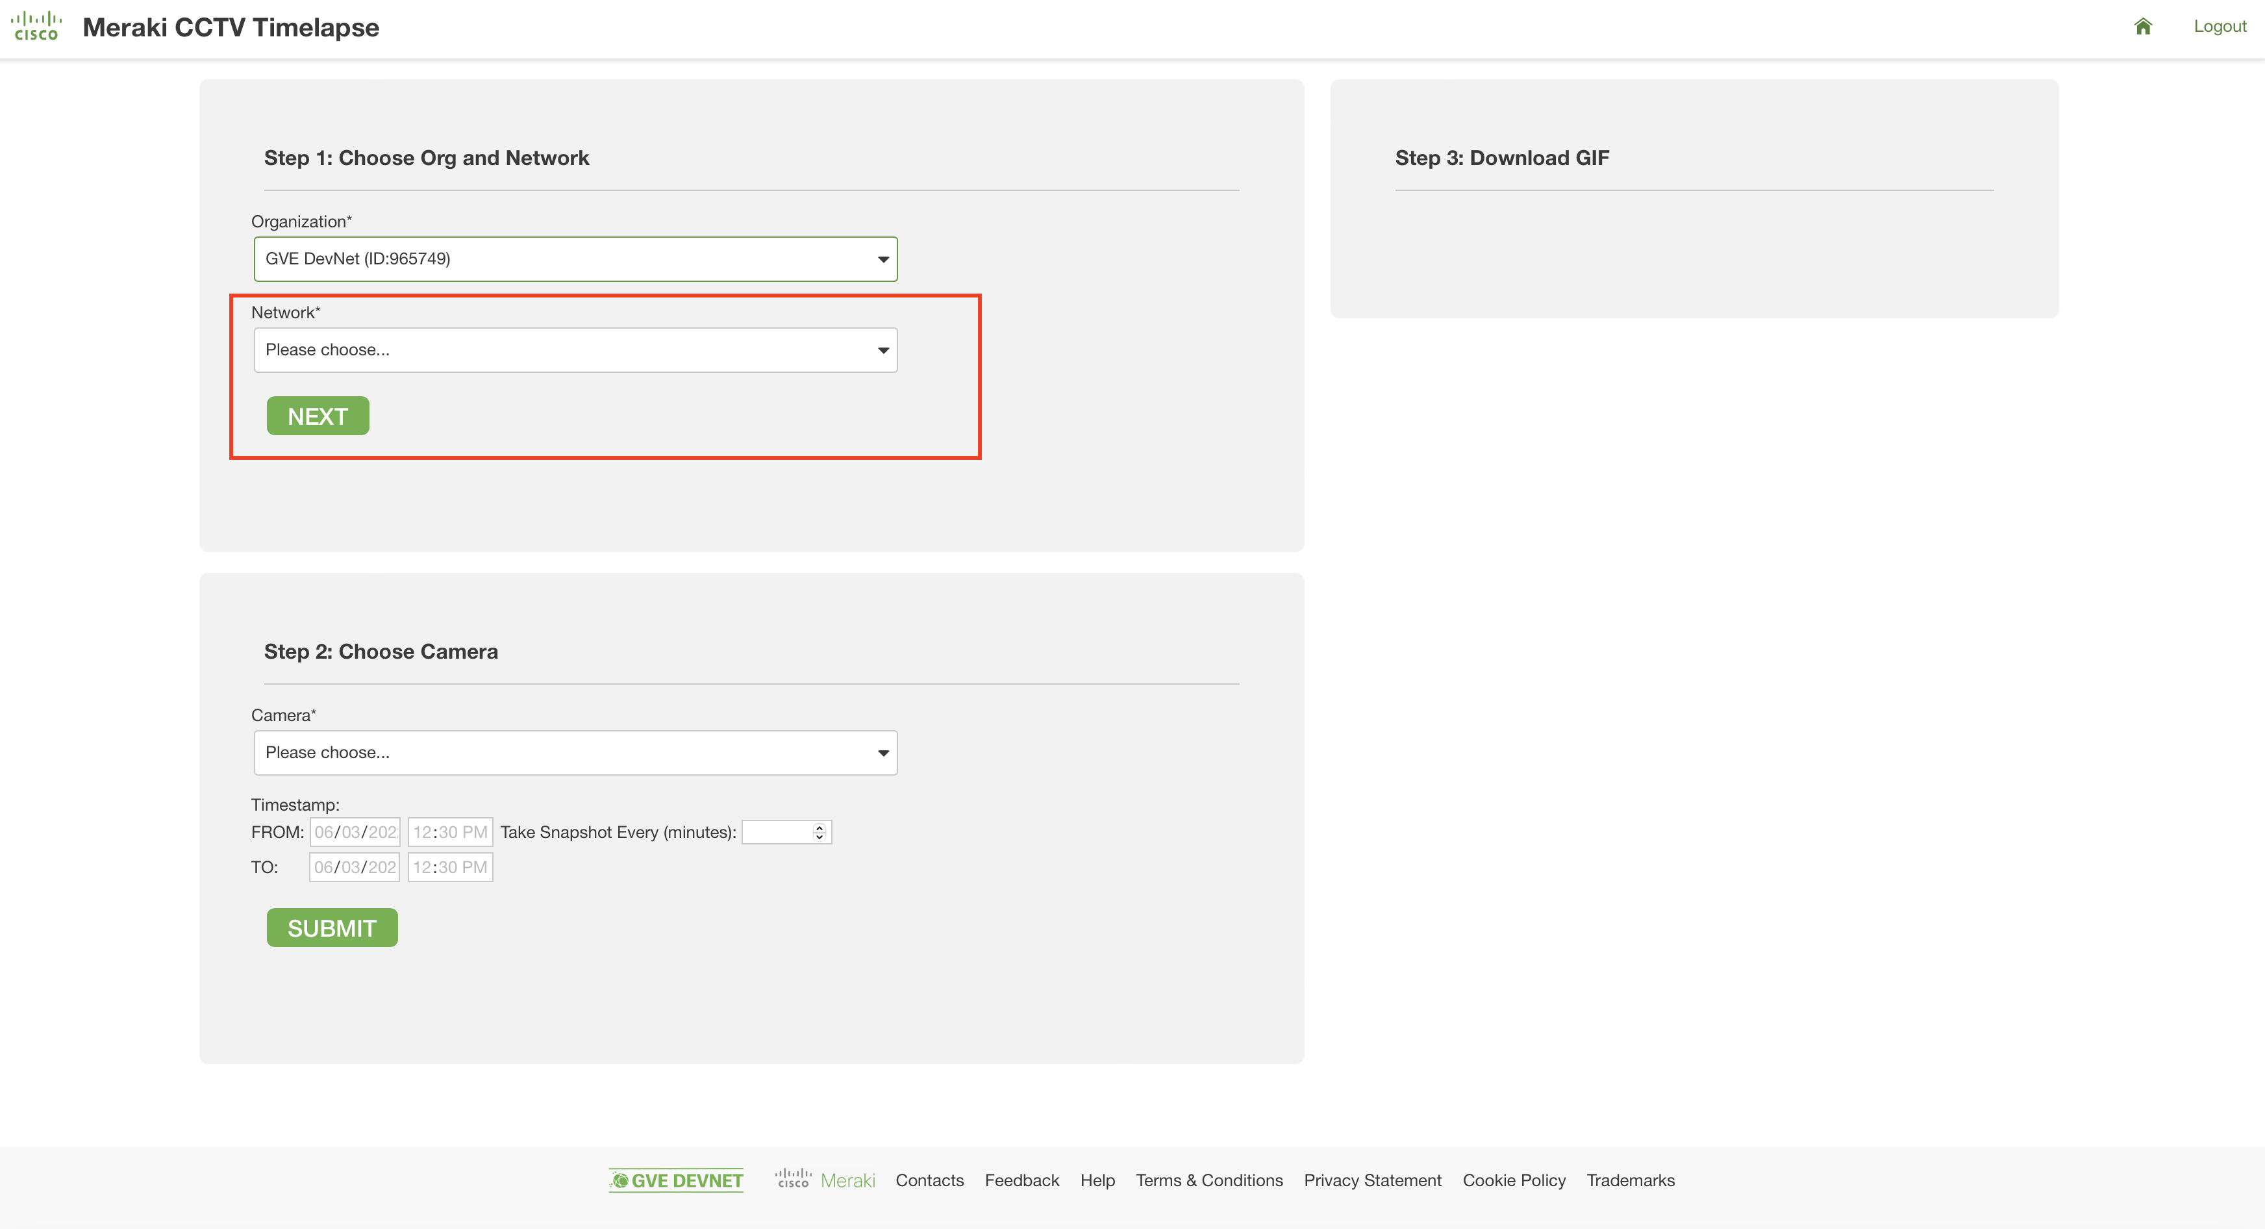Open the Organization dropdown

click(x=575, y=259)
